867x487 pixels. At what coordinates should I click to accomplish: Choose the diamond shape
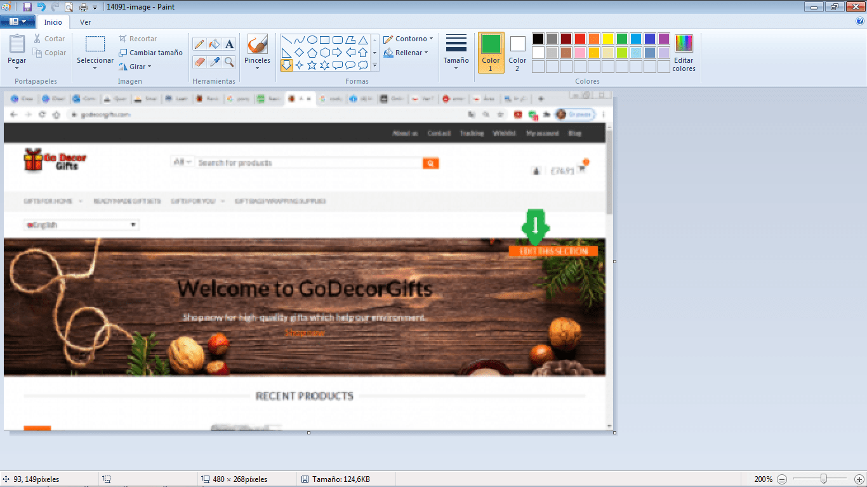(x=300, y=53)
